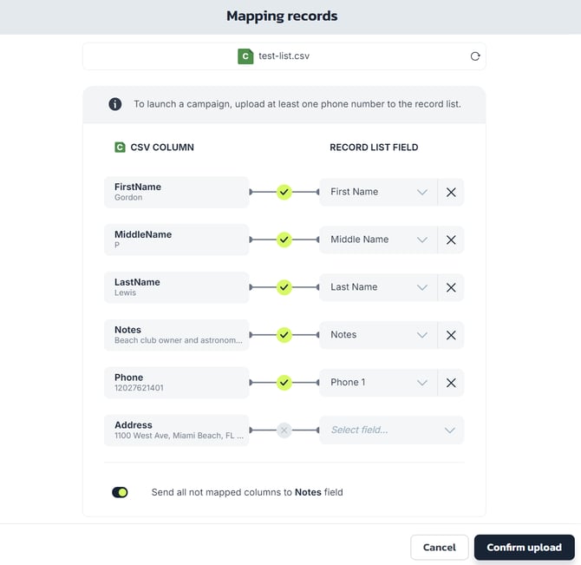This screenshot has width=581, height=565.
Task: Click the RECORD LIST FIELD header
Action: coord(374,148)
